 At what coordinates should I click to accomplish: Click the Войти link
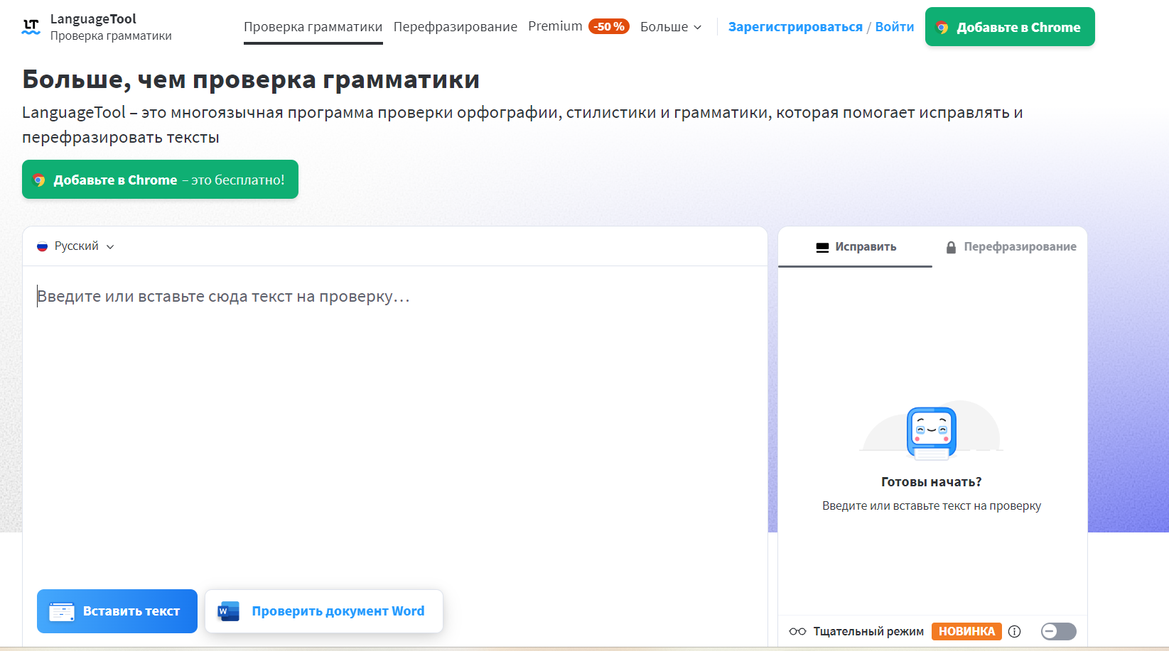(895, 27)
